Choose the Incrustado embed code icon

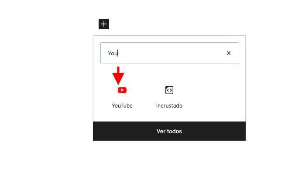pyautogui.click(x=169, y=90)
